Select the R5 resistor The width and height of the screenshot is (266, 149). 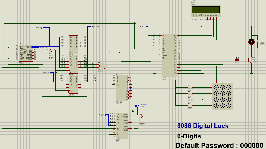pyautogui.click(x=237, y=60)
